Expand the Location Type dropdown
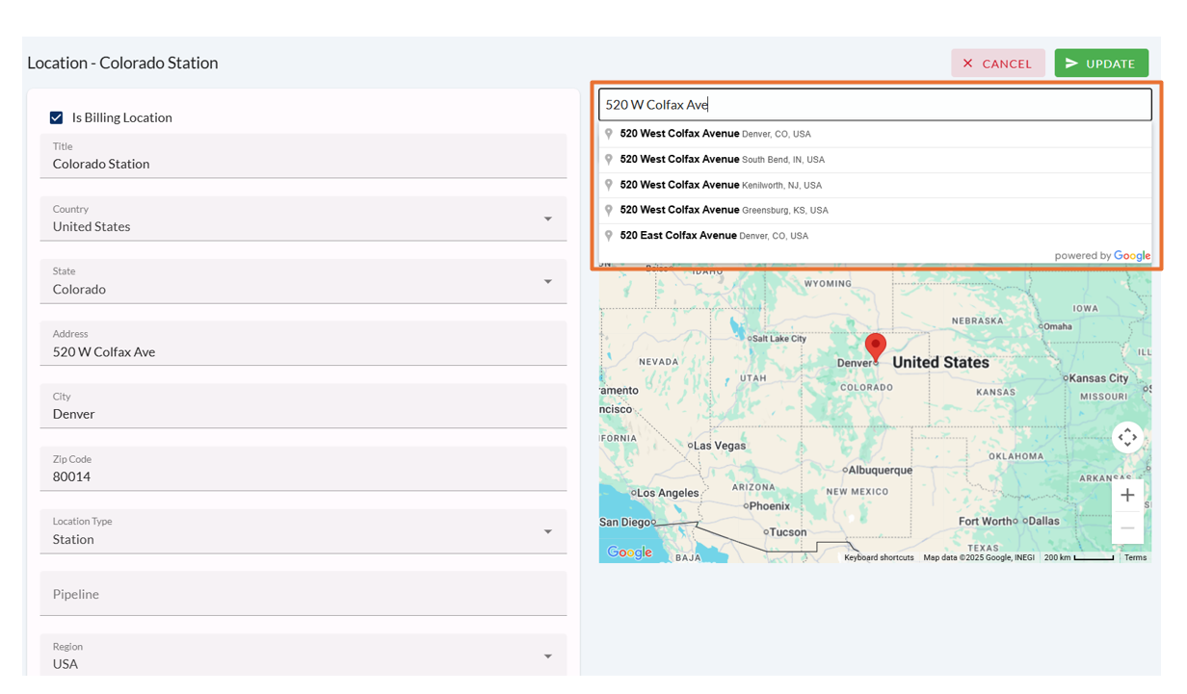The image size is (1187, 694). 547,532
